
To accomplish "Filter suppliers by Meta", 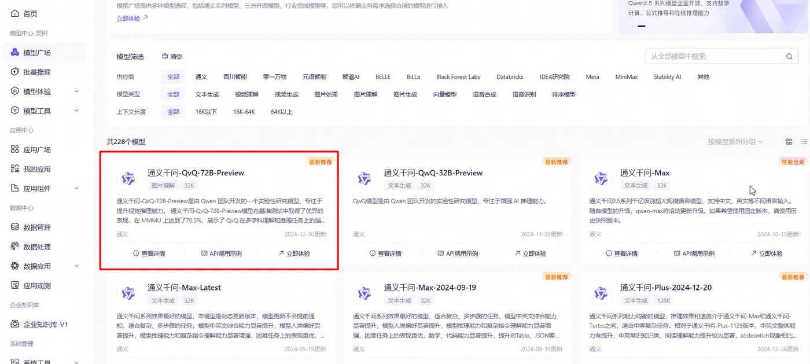I will pyautogui.click(x=592, y=77).
